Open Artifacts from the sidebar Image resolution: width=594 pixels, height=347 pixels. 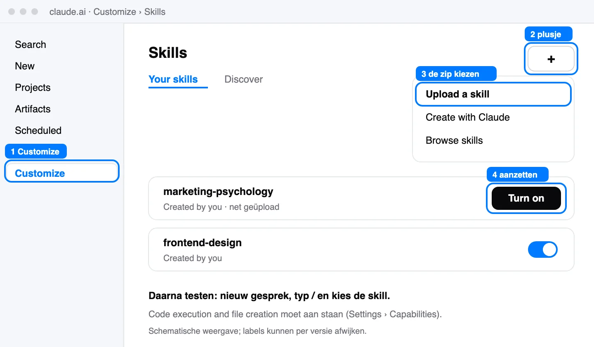click(33, 109)
